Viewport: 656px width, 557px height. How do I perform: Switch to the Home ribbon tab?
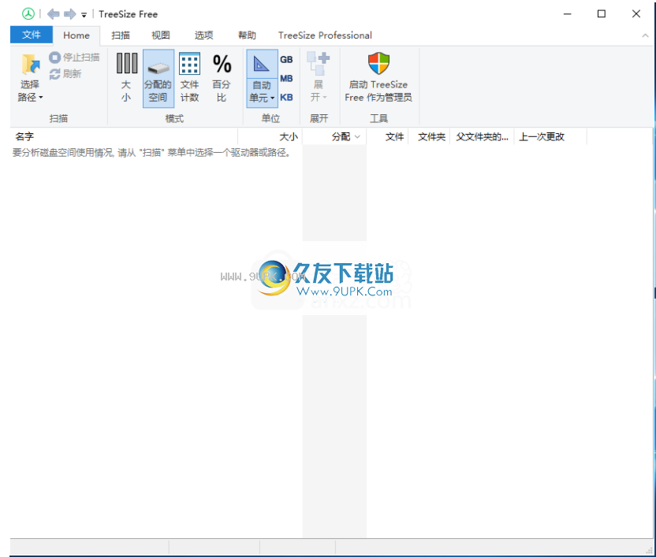pyautogui.click(x=76, y=35)
